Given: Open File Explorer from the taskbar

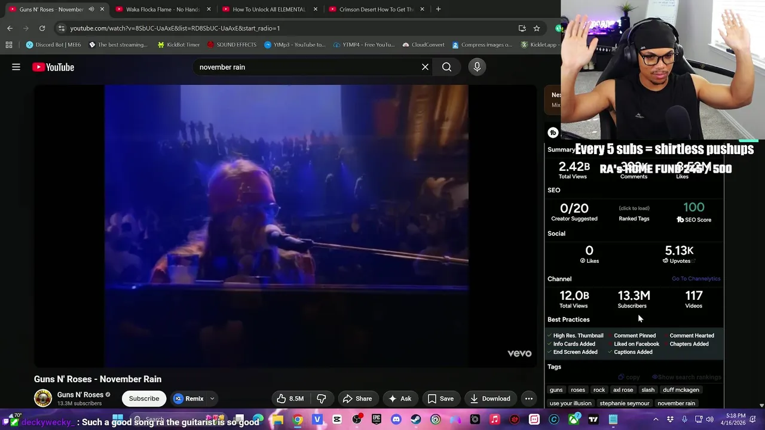Looking at the screenshot, I should (x=278, y=419).
